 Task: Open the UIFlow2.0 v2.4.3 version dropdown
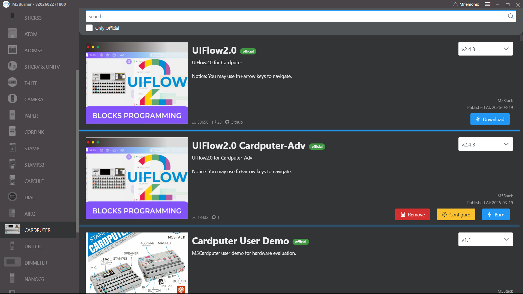pyautogui.click(x=485, y=49)
